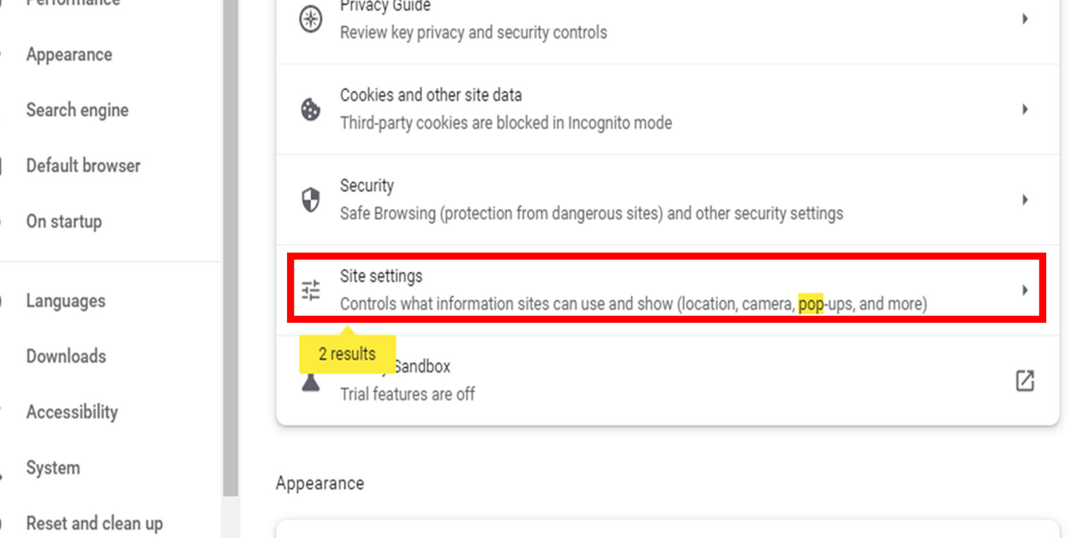The width and height of the screenshot is (1070, 538).
Task: Select Search engine in sidebar
Action: tap(77, 110)
